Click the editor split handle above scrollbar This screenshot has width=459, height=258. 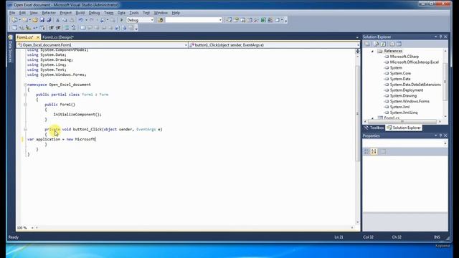tap(357, 51)
